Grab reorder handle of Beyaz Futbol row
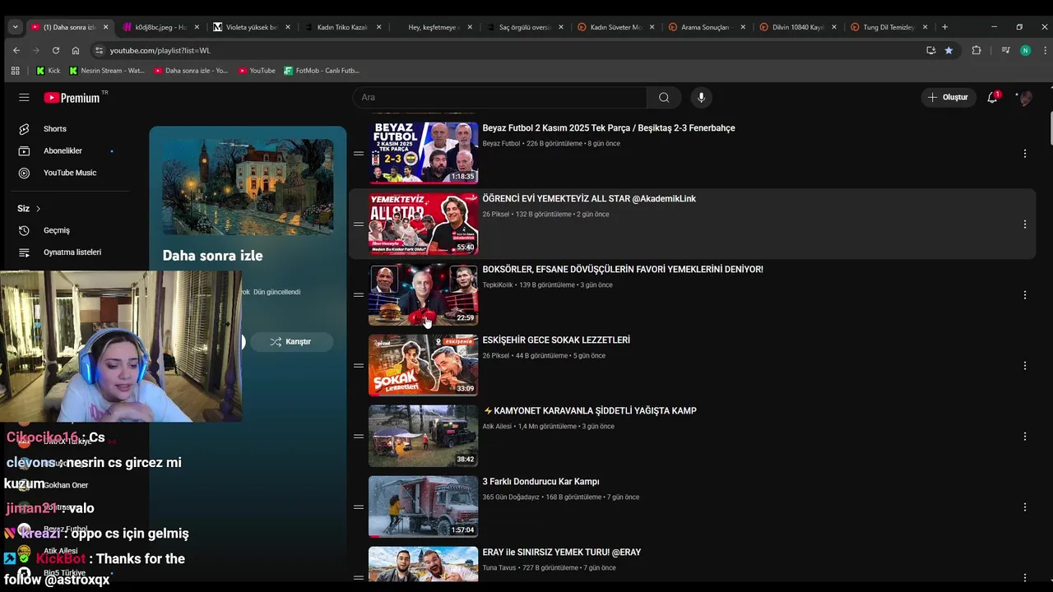The image size is (1053, 592). [x=359, y=154]
